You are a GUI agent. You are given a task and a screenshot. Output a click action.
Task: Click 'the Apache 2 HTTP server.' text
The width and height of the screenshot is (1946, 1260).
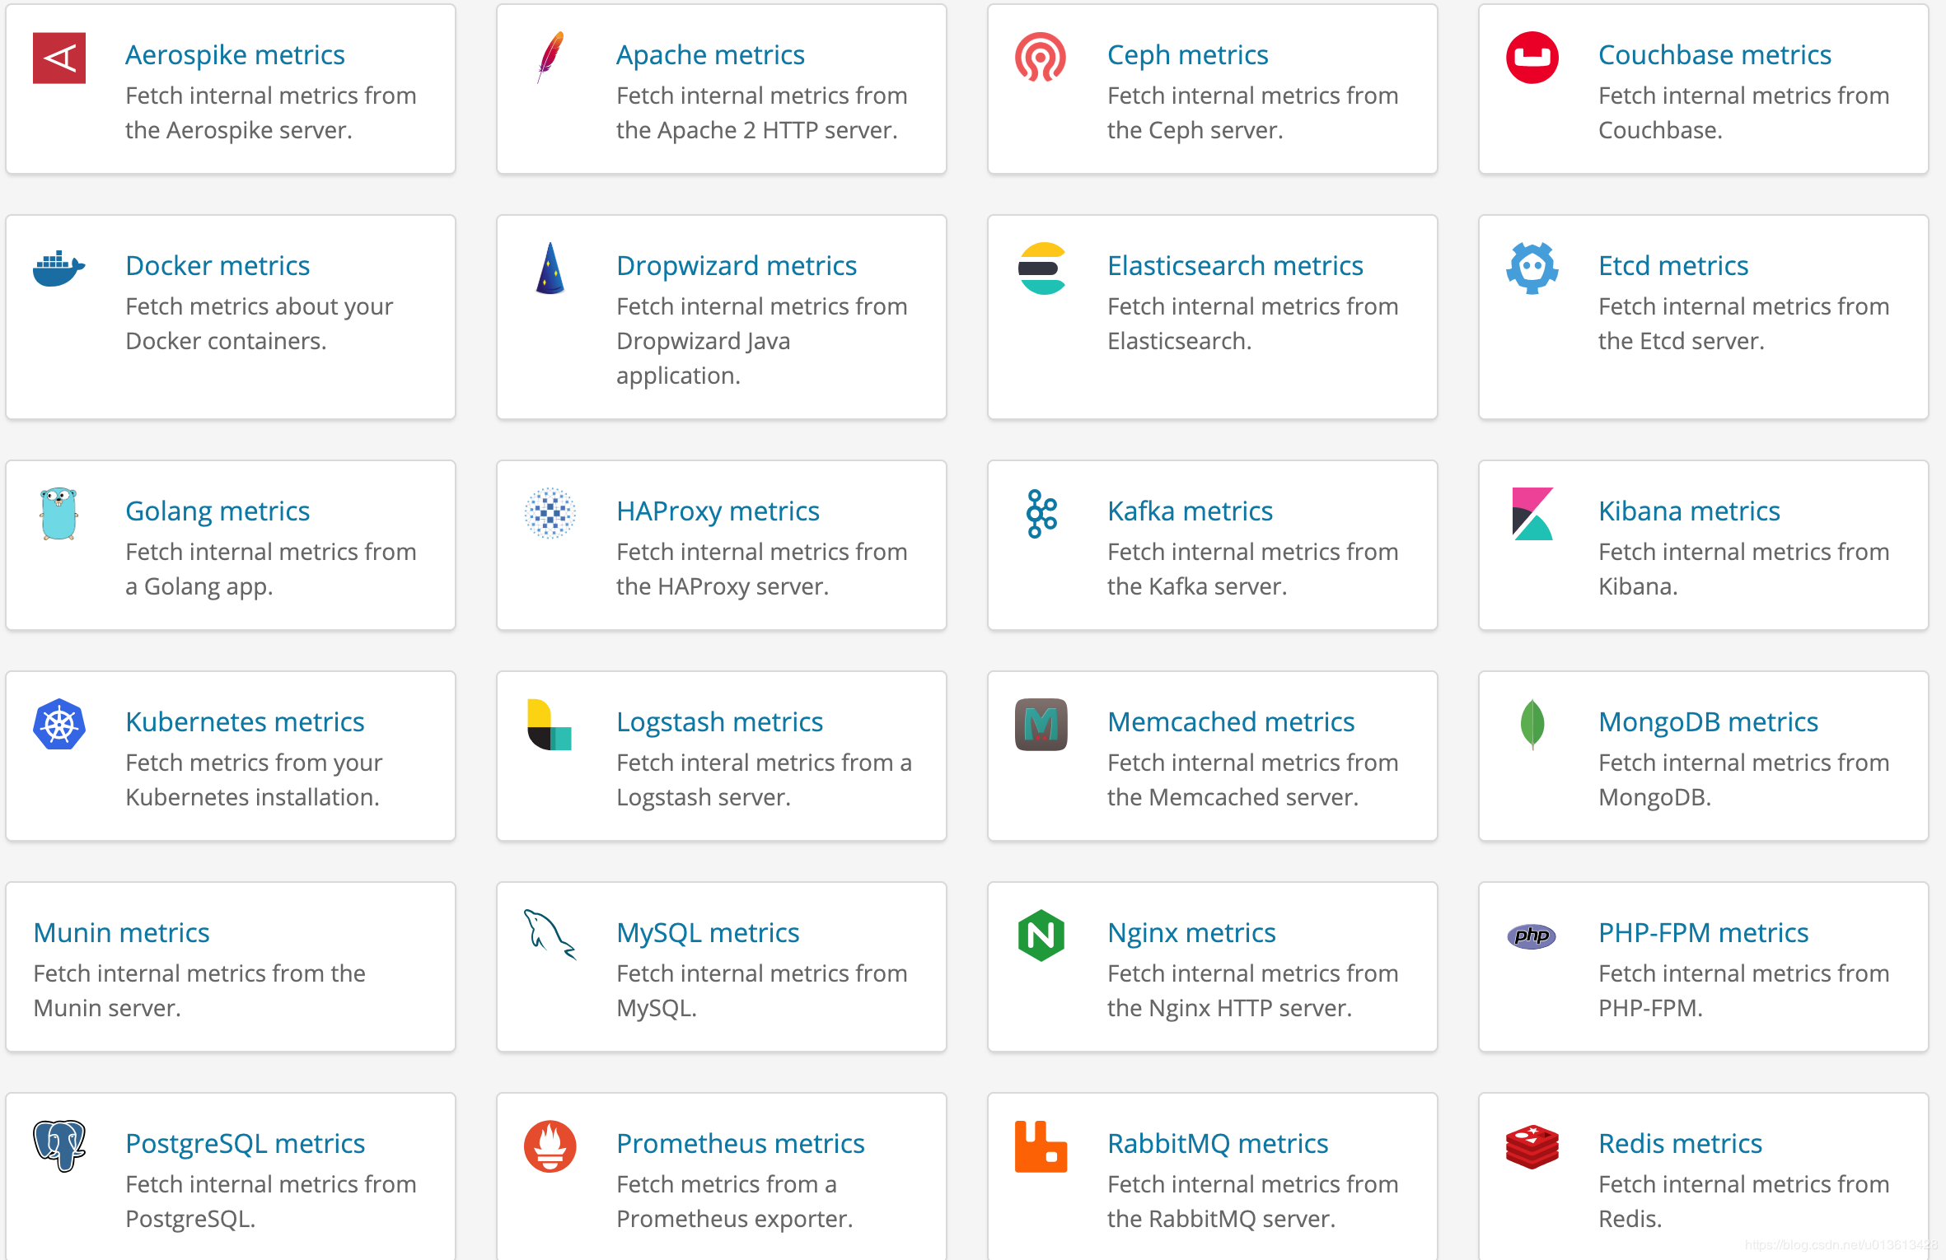click(x=756, y=130)
